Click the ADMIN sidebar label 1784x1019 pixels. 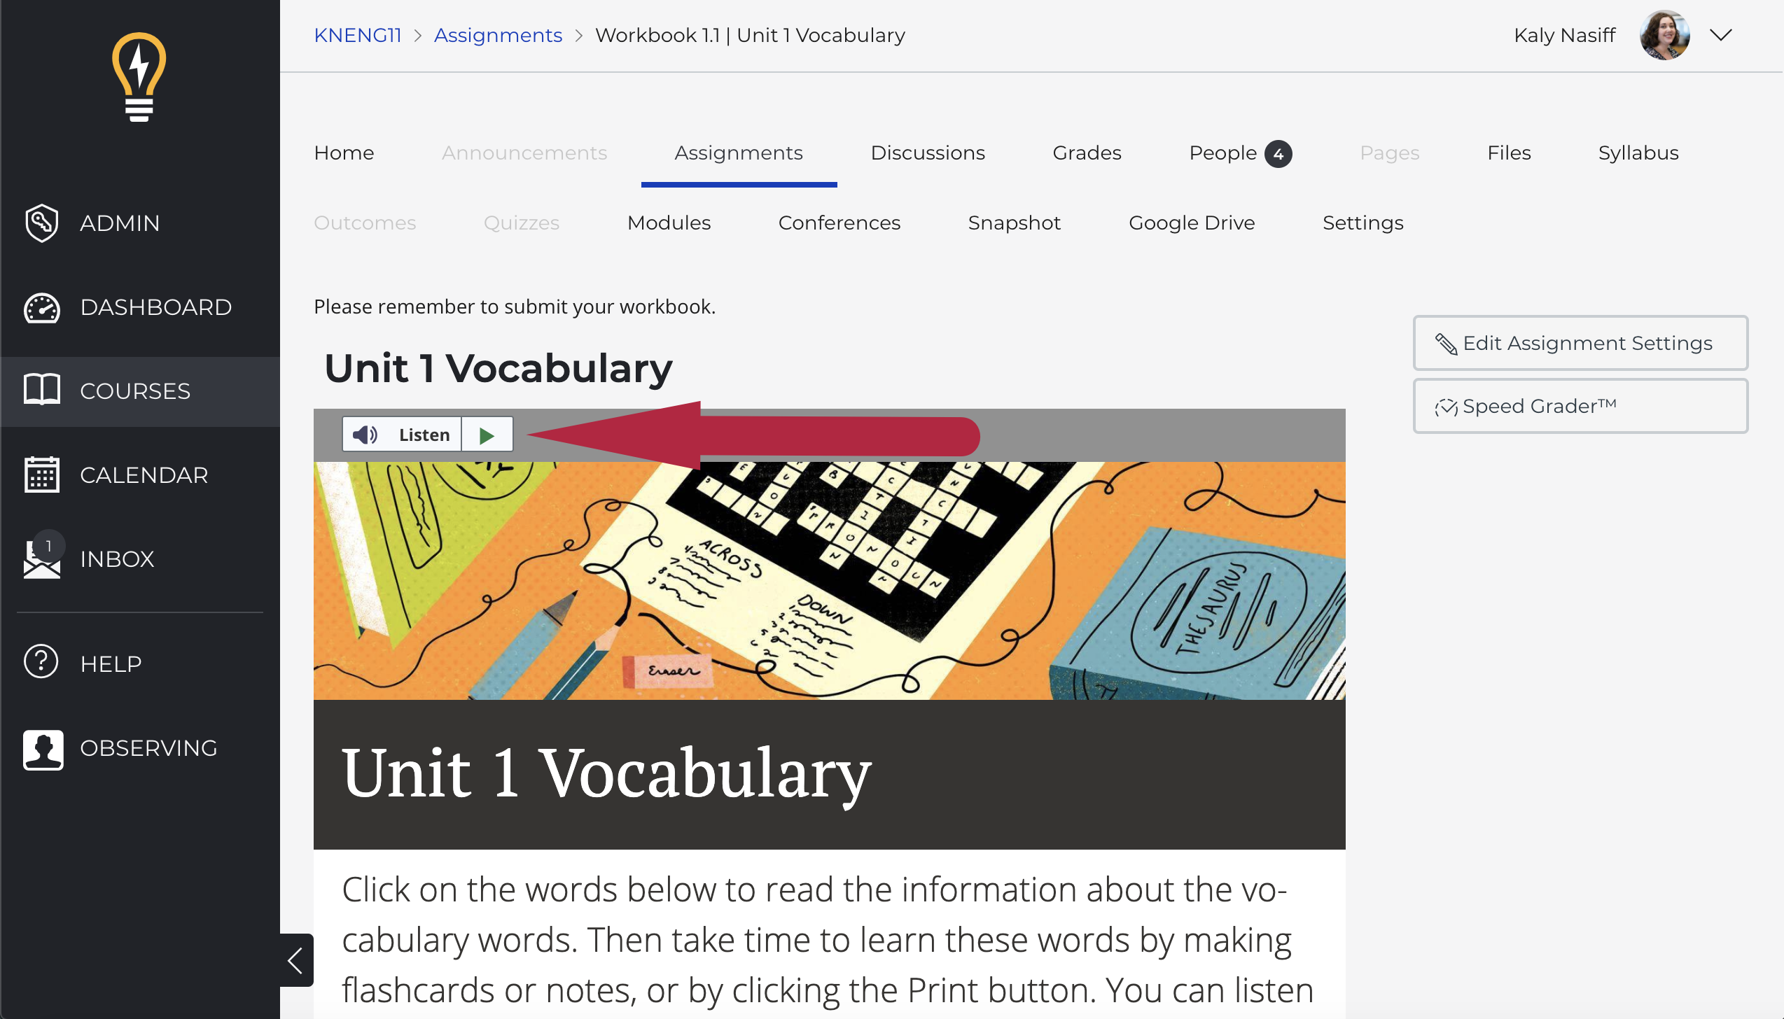coord(120,223)
